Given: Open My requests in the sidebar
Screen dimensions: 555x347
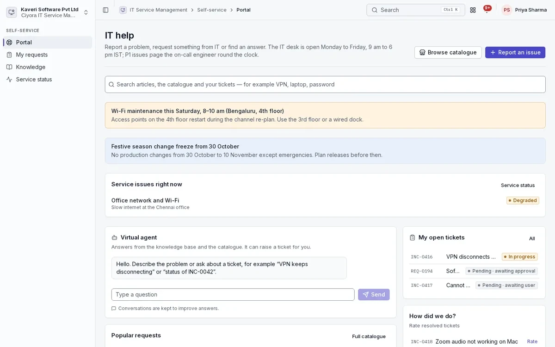Looking at the screenshot, I should coord(48,55).
